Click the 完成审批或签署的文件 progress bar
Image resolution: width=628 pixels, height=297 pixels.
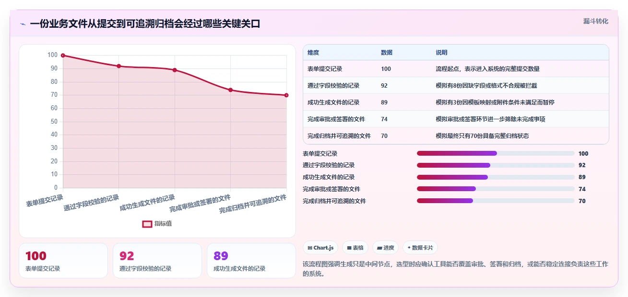tap(496, 189)
